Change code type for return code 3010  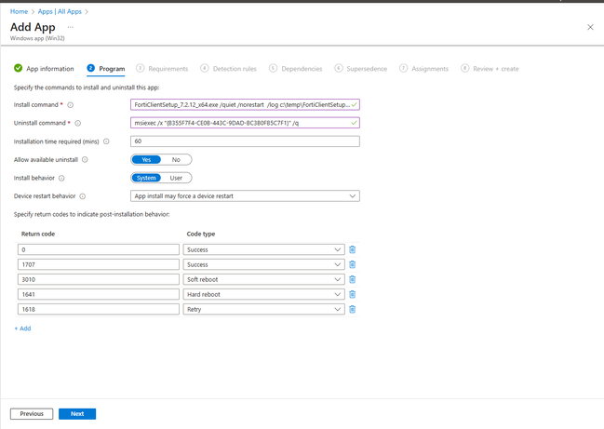(x=263, y=279)
